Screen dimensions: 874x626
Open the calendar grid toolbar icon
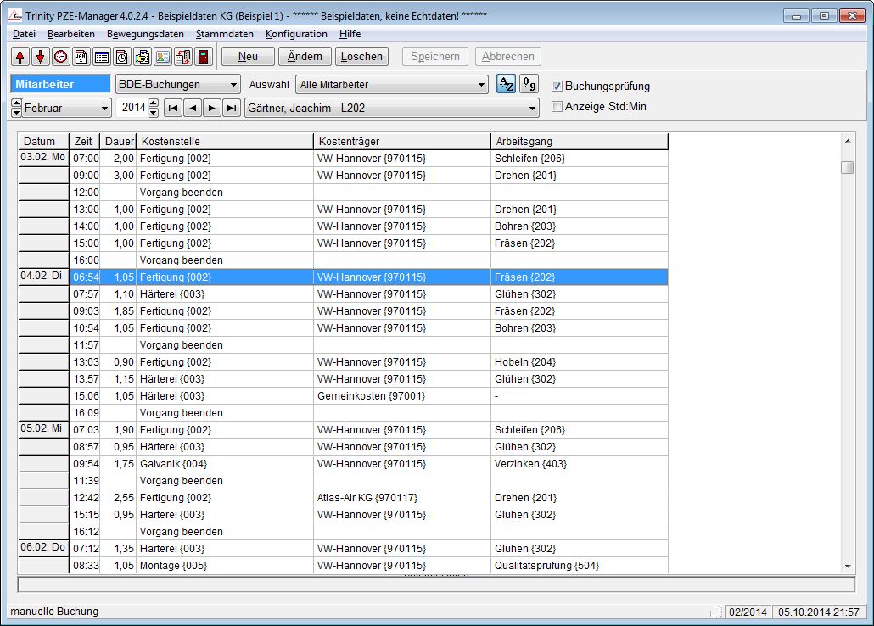(101, 57)
